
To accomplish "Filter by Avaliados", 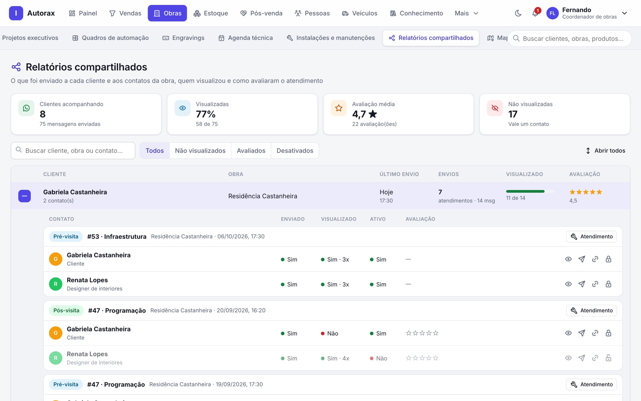I will [x=251, y=150].
